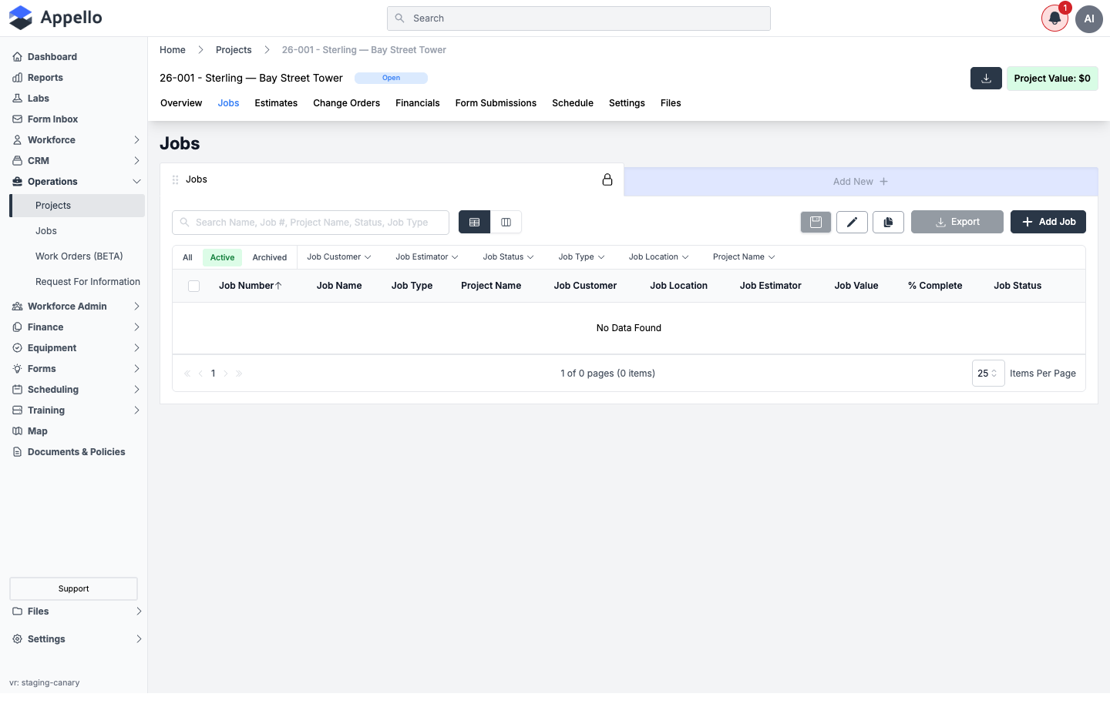
Task: Open Dashboard from the sidebar
Action: 52,57
